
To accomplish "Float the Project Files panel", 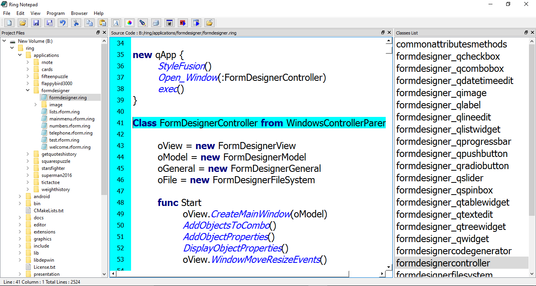I will pyautogui.click(x=98, y=33).
